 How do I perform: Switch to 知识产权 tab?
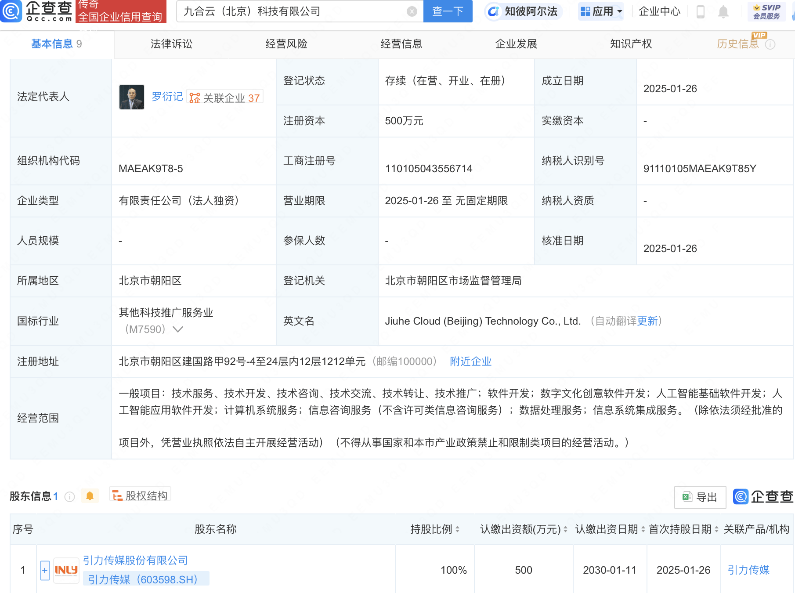(x=631, y=44)
